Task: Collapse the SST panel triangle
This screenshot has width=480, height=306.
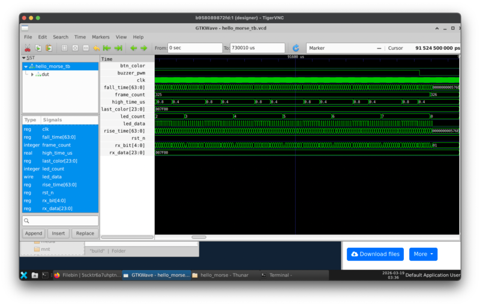Action: click(x=24, y=58)
